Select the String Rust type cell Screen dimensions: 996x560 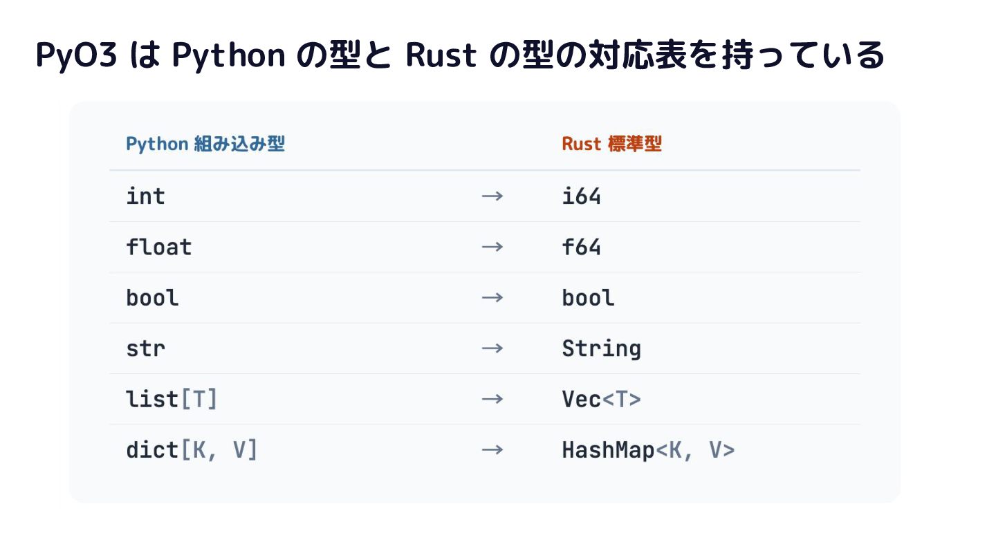[601, 348]
